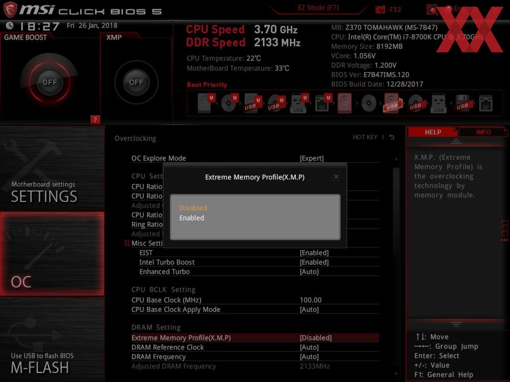Select the Enhanced Turbo label
Viewport: 510px width, 382px height.
165,272
